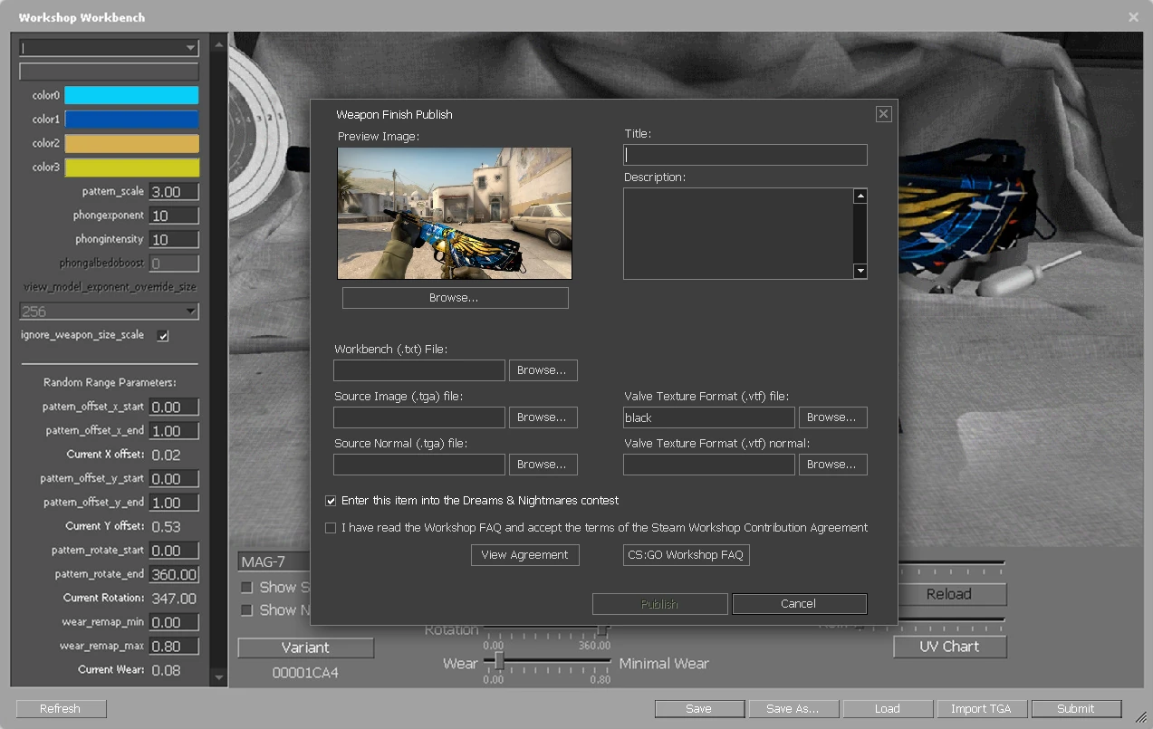Image resolution: width=1153 pixels, height=729 pixels.
Task: Click the Title input field
Action: (x=745, y=155)
